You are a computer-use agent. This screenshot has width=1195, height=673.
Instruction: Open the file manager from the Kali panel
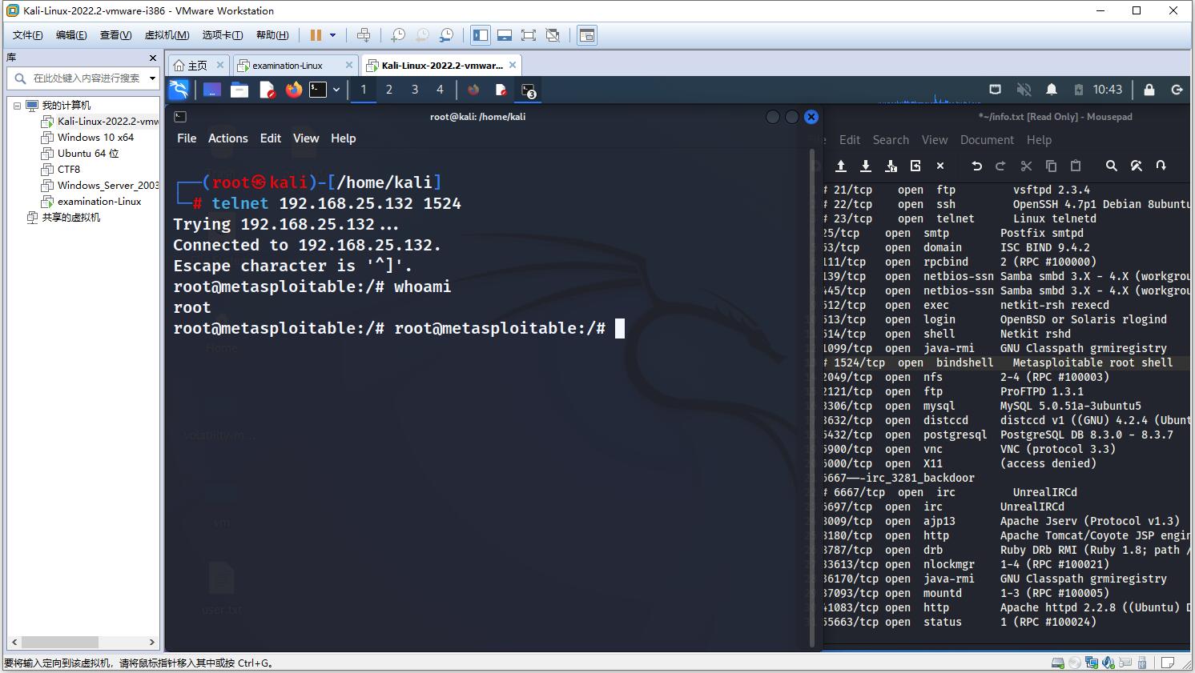click(239, 90)
